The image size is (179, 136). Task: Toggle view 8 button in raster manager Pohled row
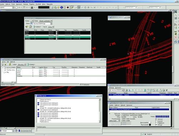[168, 117]
